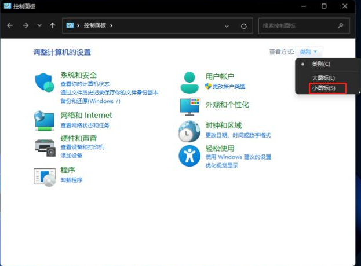Click the Programs category icon
This screenshot has width=361, height=266.
coord(44,176)
